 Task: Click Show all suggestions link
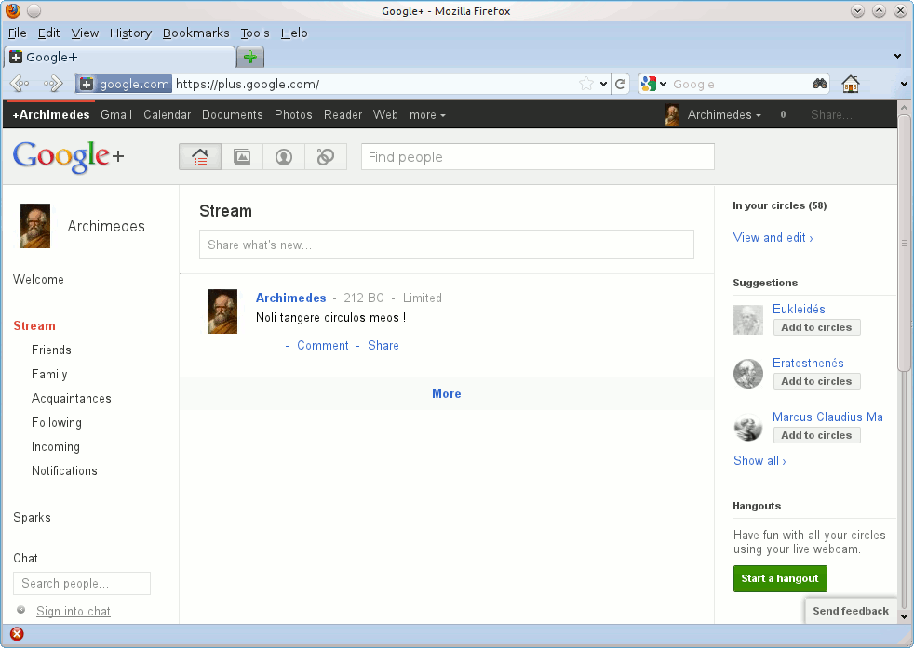point(759,460)
